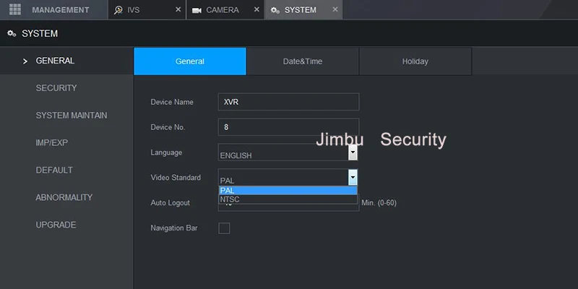Click the Device Name input field
Image resolution: width=578 pixels, height=289 pixels.
tap(288, 102)
